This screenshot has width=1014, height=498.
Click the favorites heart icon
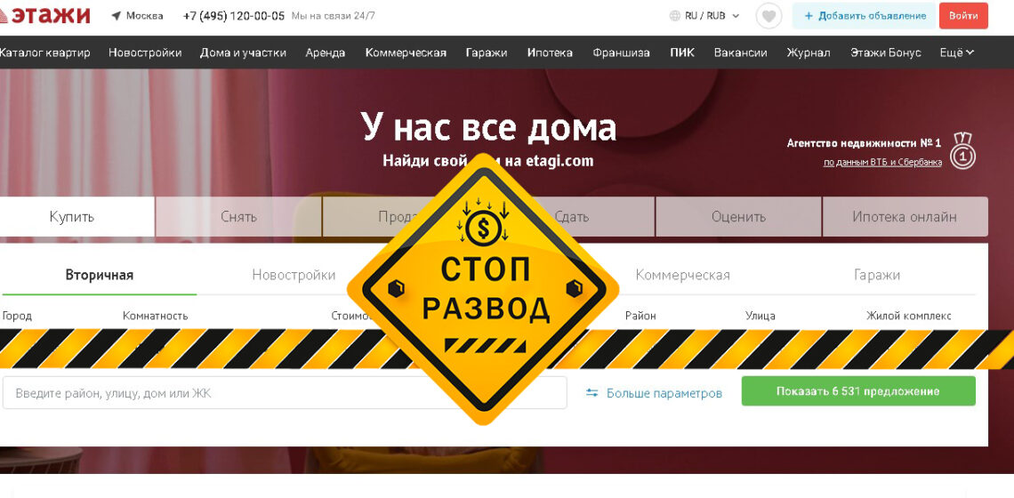769,16
